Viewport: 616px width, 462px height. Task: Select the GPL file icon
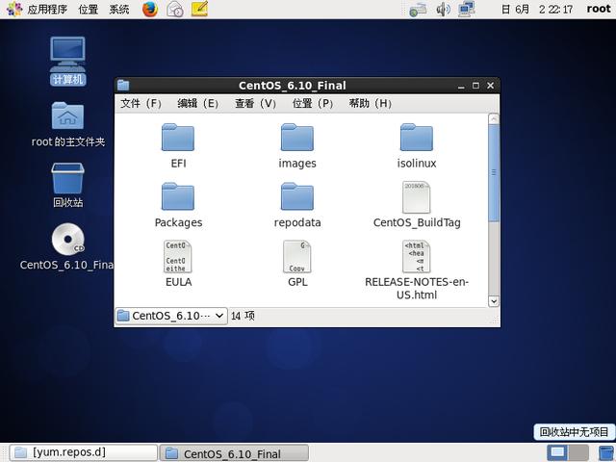coord(297,257)
